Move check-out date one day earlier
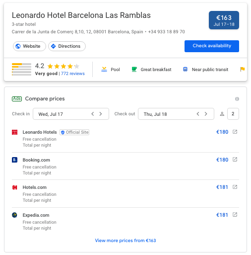Viewport: 251px width, 255px height. [198, 114]
